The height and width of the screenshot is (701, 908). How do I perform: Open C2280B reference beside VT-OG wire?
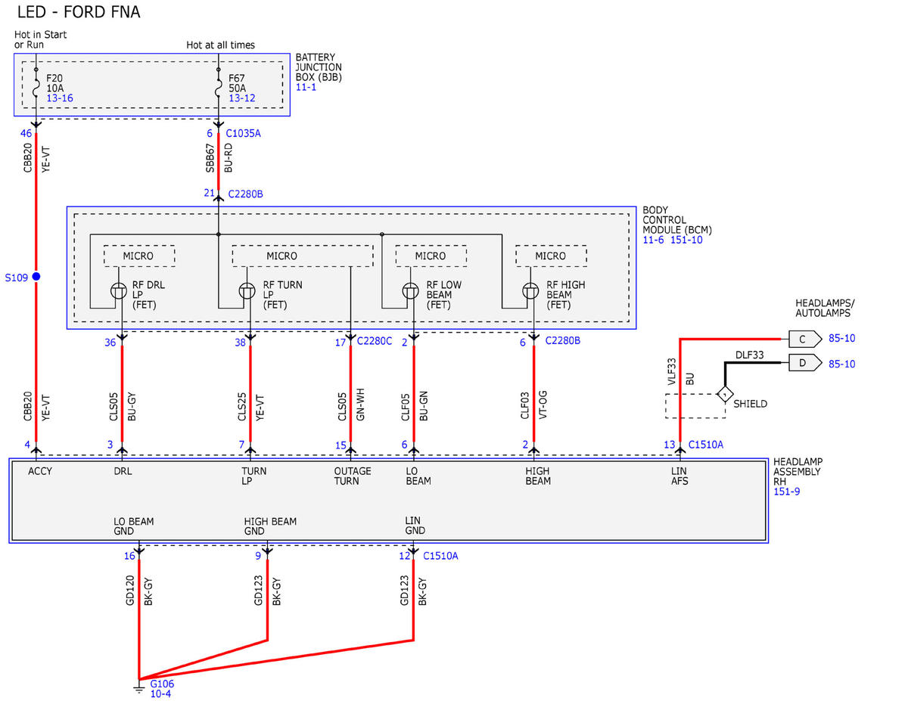tap(563, 341)
